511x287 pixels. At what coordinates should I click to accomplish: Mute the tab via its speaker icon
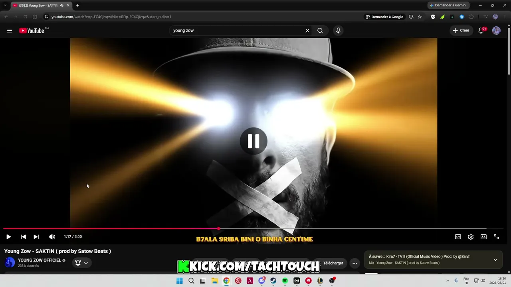[x=61, y=5]
